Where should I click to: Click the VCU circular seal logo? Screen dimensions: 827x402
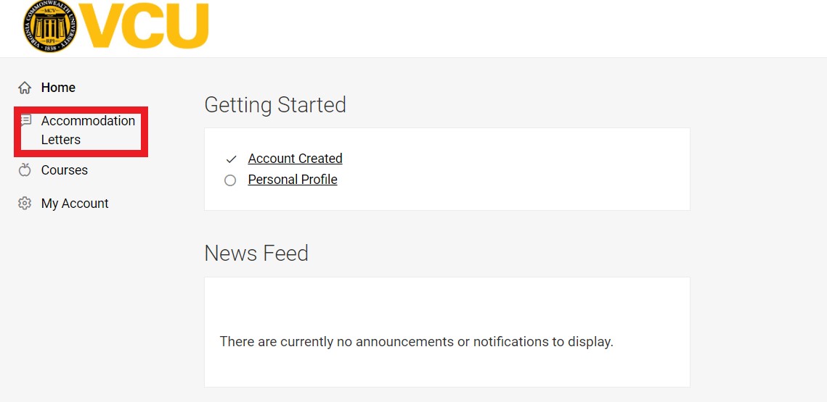tap(50, 26)
